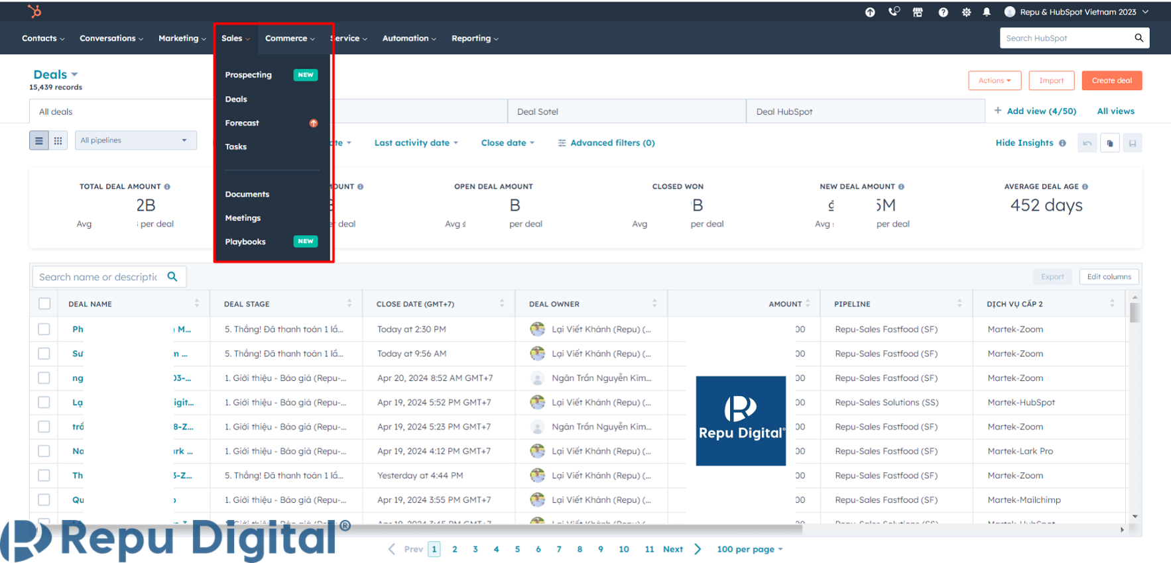The height and width of the screenshot is (563, 1171).
Task: Click info icon beside Total Deal Amount
Action: pos(167,187)
